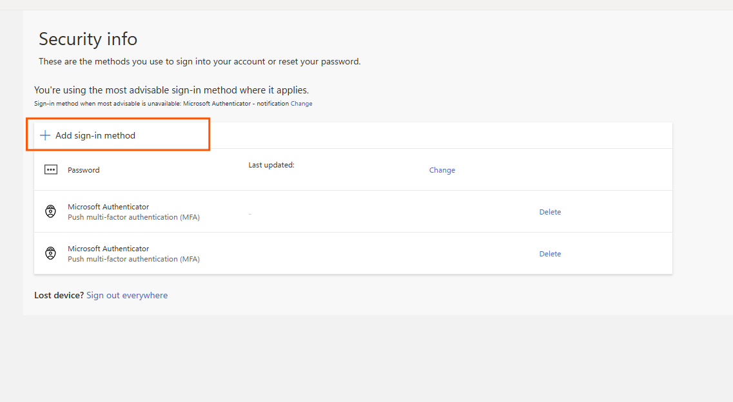Click first row's Push multi-factor authentication subtitle
This screenshot has width=733, height=402.
[133, 217]
